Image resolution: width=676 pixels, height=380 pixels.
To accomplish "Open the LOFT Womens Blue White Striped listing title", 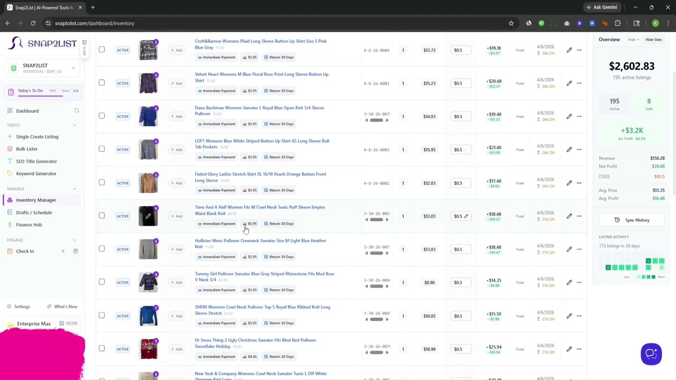I will coord(262,144).
